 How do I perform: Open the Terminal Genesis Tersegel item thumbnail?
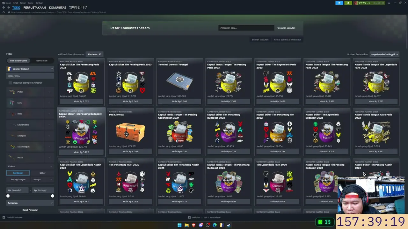[x=179, y=81]
